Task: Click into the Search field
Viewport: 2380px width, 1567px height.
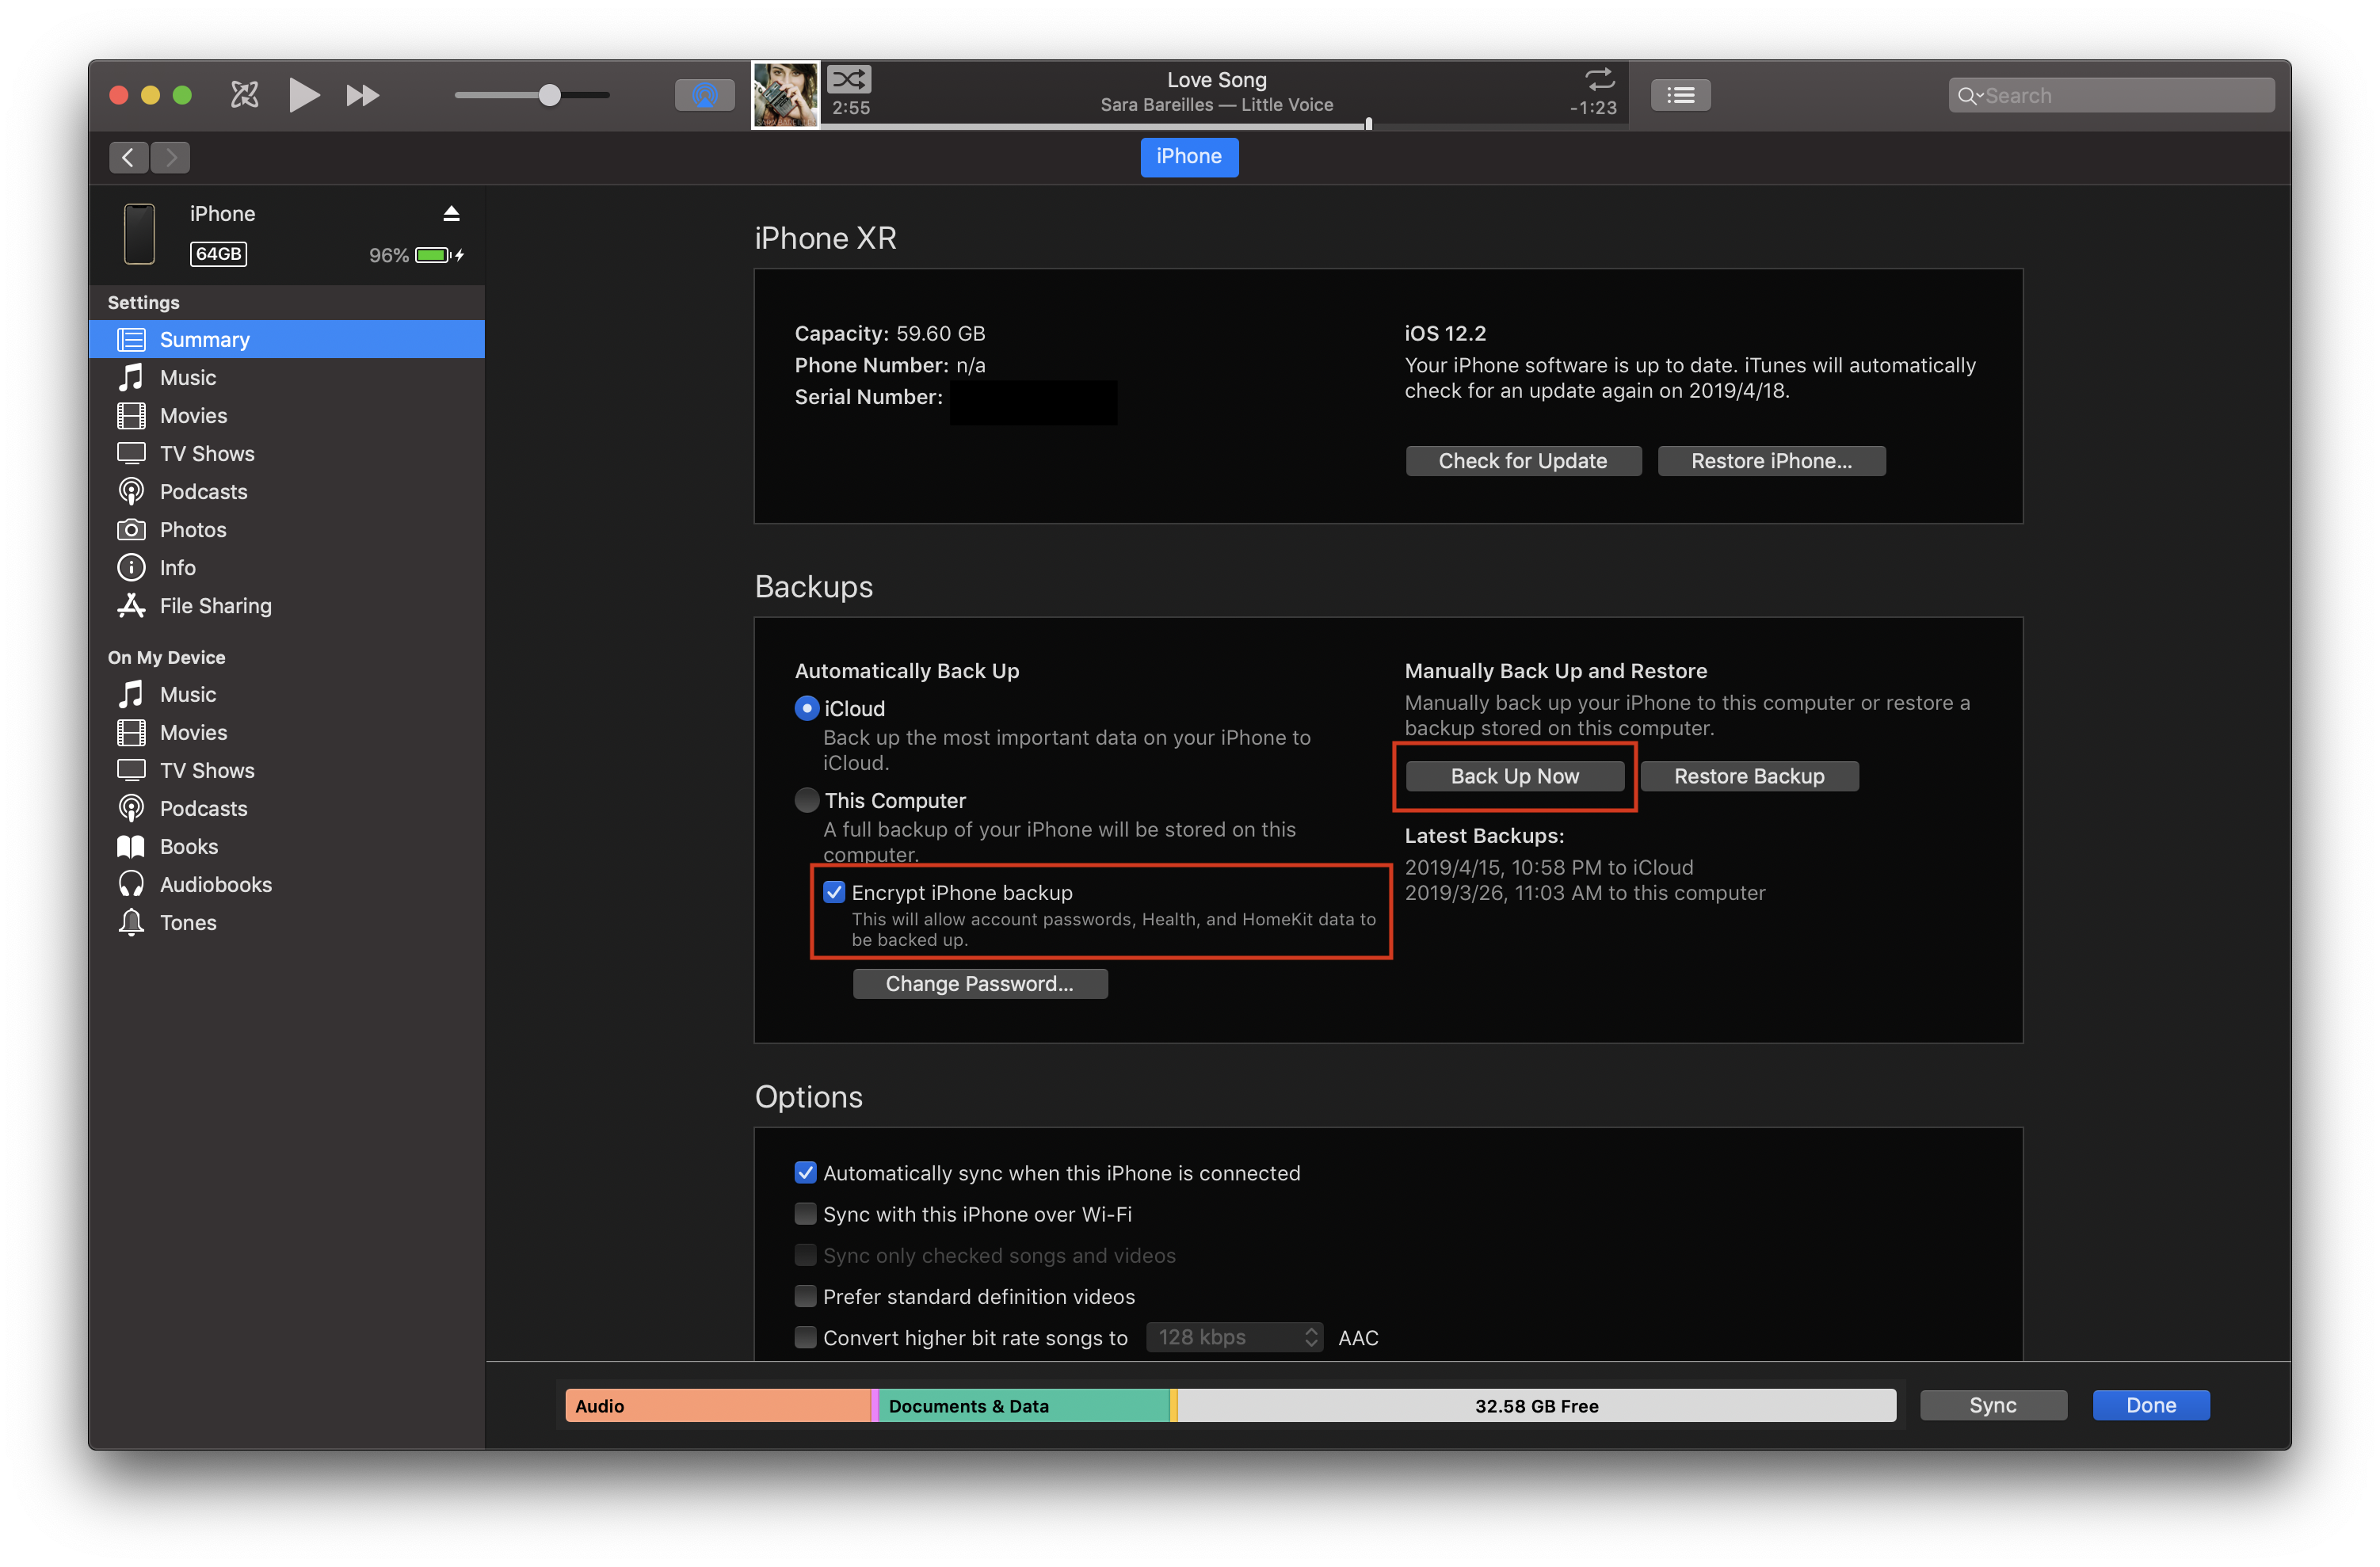Action: pos(2111,96)
